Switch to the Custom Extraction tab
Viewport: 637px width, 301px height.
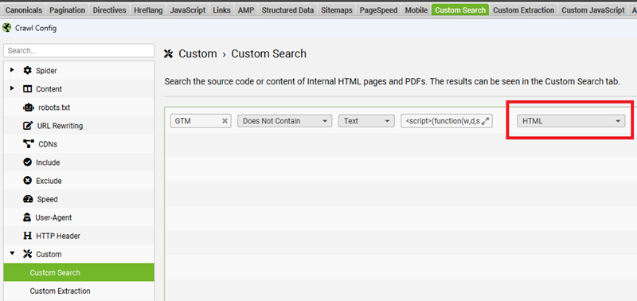pos(524,10)
